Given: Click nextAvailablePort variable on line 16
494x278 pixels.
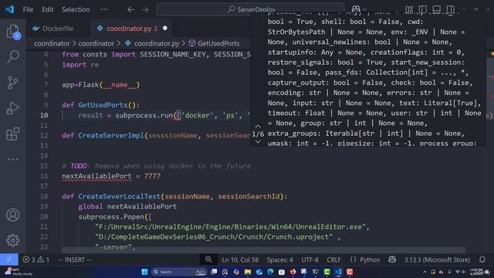Looking at the screenshot, I should 96,176.
